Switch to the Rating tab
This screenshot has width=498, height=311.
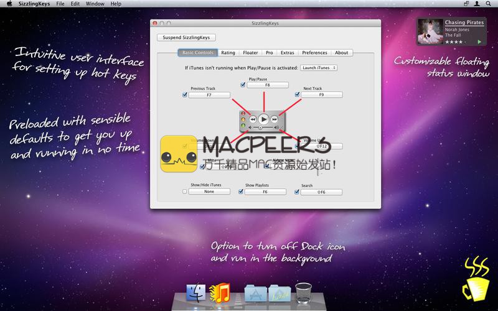click(x=228, y=53)
